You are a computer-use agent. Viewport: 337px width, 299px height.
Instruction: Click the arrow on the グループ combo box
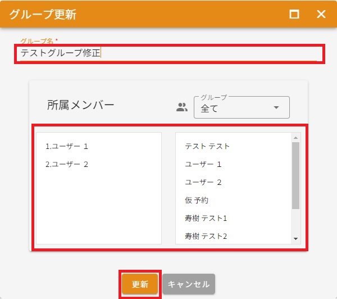pyautogui.click(x=276, y=108)
